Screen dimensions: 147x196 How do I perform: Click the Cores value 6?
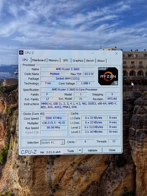85,141
